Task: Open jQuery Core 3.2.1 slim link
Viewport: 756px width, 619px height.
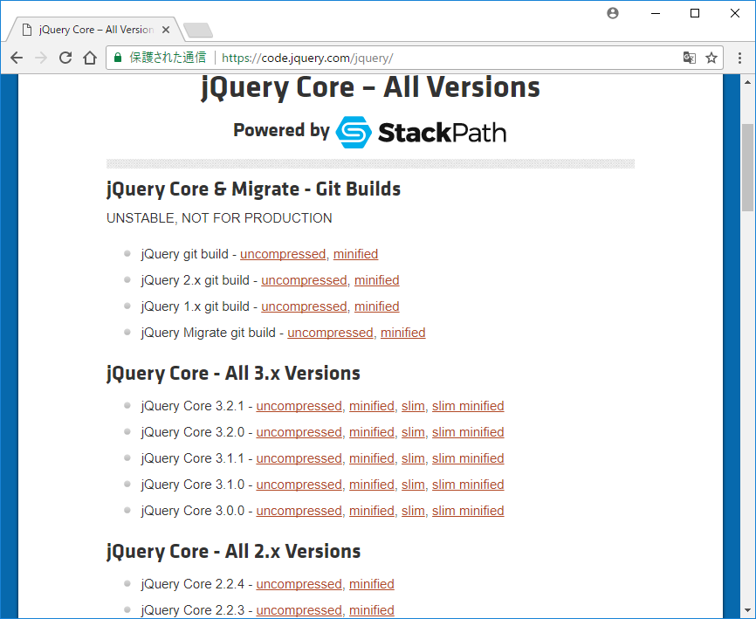Action: pos(413,406)
